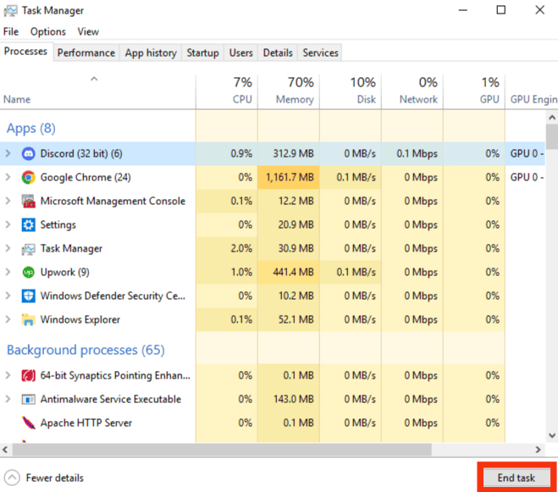Click the horizontal scrollbar right arrow
558x492 pixels.
[538, 450]
